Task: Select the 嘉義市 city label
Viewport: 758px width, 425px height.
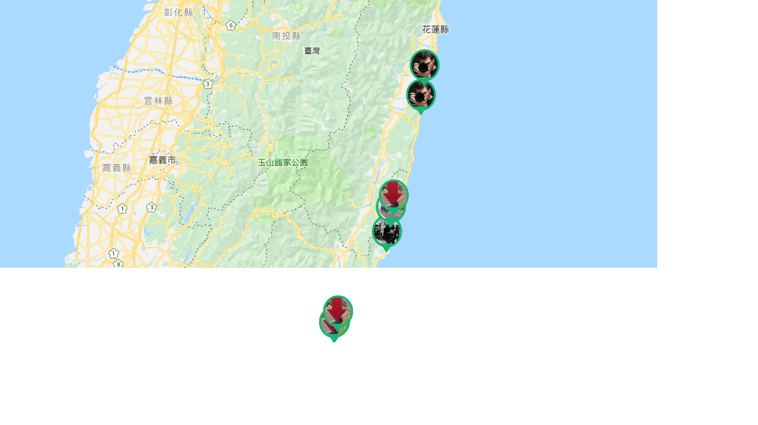Action: (x=163, y=160)
